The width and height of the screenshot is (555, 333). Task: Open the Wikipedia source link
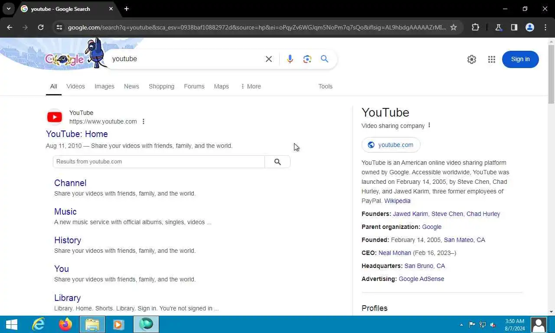[x=397, y=201]
